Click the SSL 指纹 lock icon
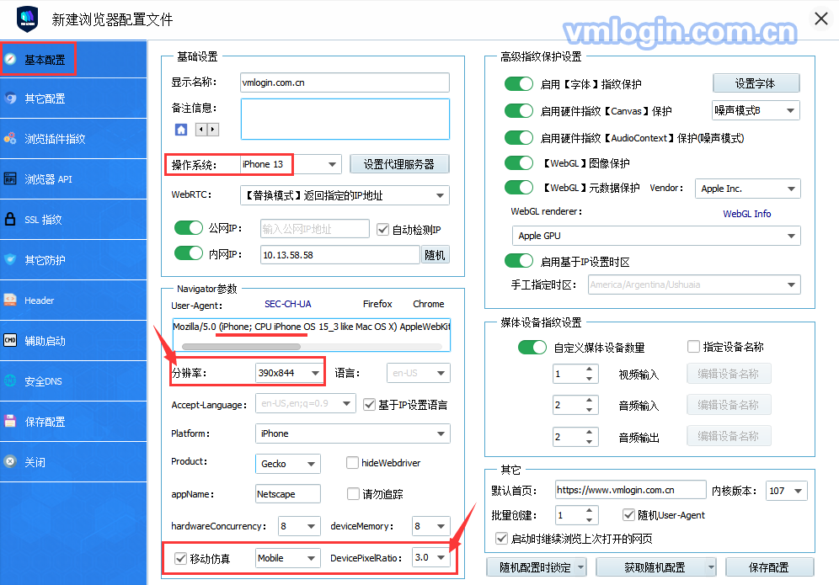This screenshot has height=585, width=839. tap(10, 219)
